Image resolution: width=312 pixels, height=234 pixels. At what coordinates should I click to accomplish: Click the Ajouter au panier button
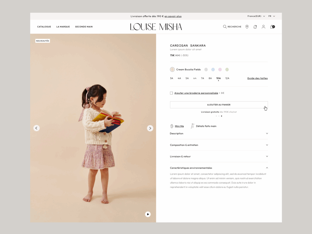click(219, 105)
